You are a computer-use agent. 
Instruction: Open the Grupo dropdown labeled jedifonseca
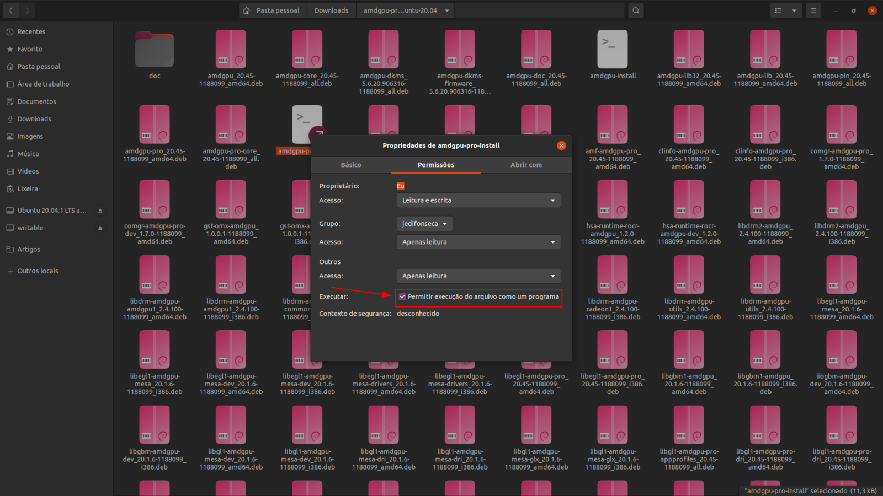click(x=424, y=224)
